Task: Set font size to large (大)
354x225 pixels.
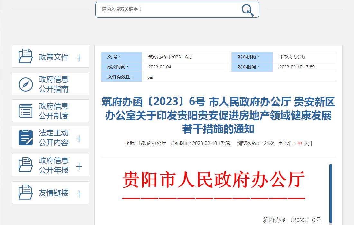Action: tap(306, 143)
